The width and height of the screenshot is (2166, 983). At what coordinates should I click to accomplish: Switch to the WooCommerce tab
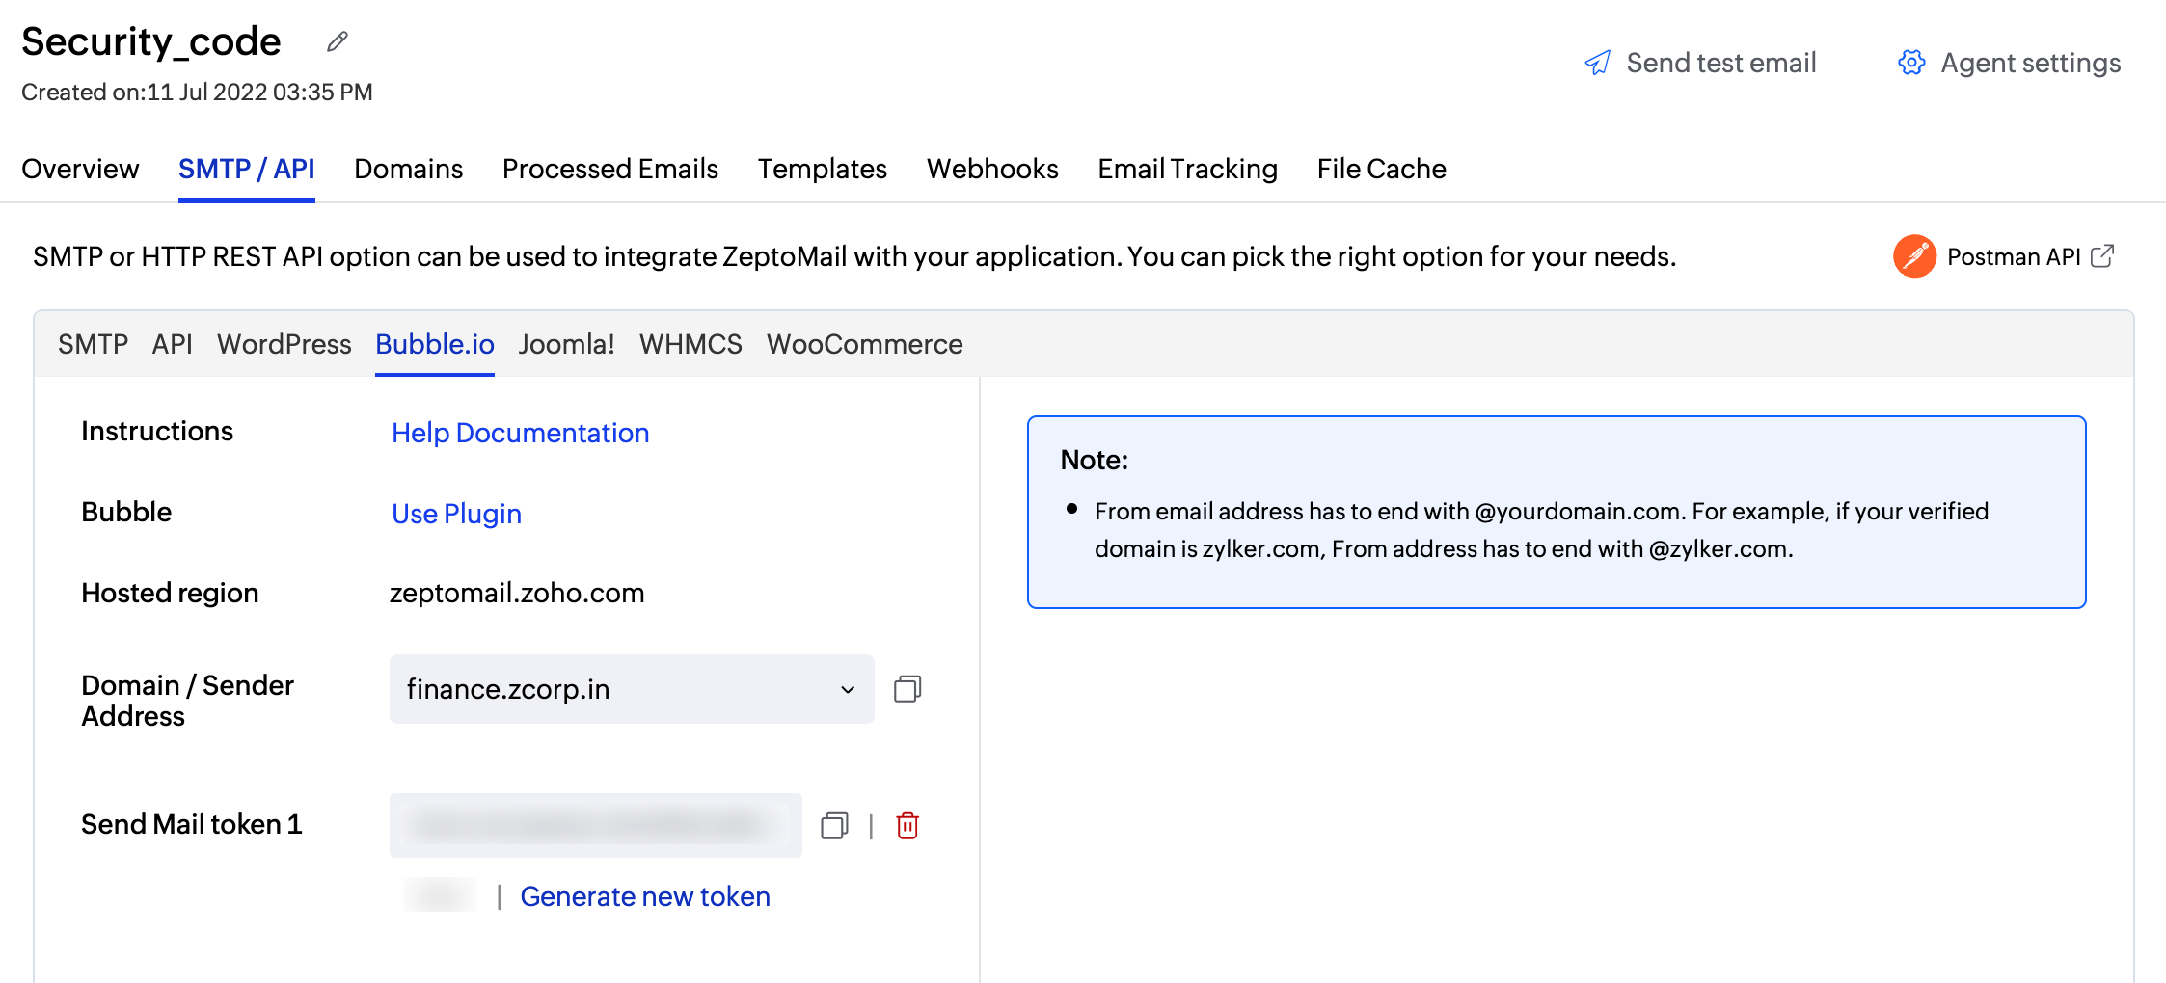point(864,344)
